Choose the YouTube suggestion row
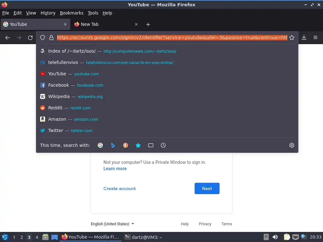323x242 pixels. click(x=167, y=74)
